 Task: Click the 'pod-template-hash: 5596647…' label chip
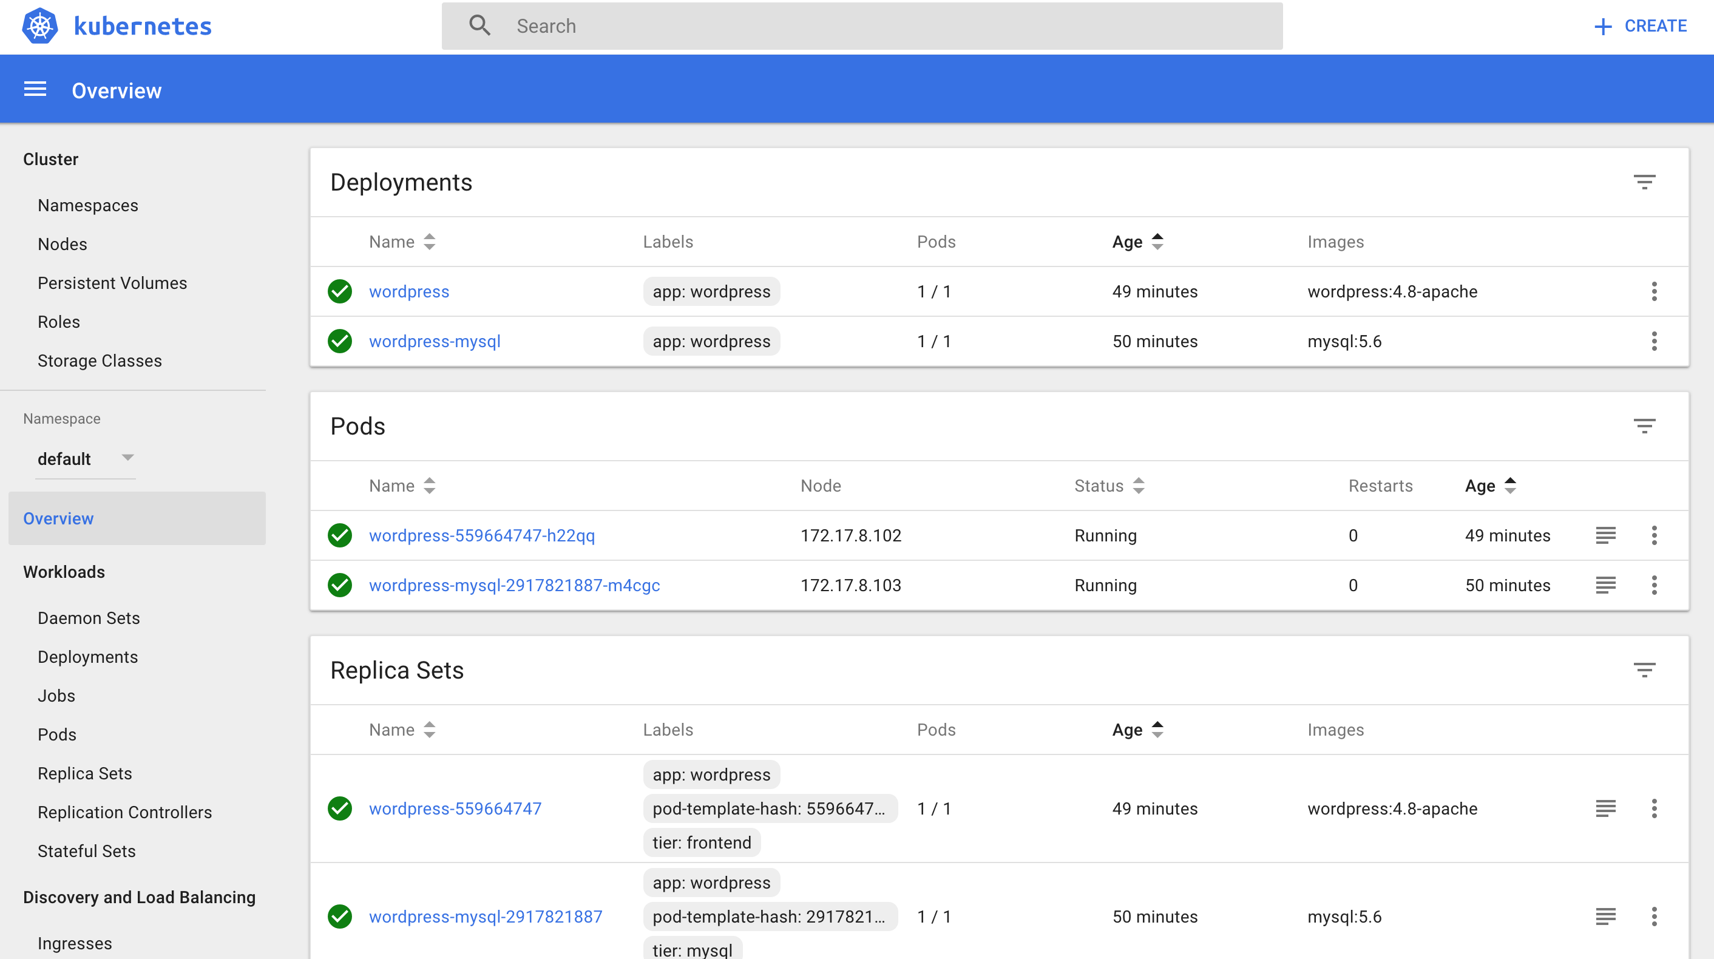coord(770,808)
